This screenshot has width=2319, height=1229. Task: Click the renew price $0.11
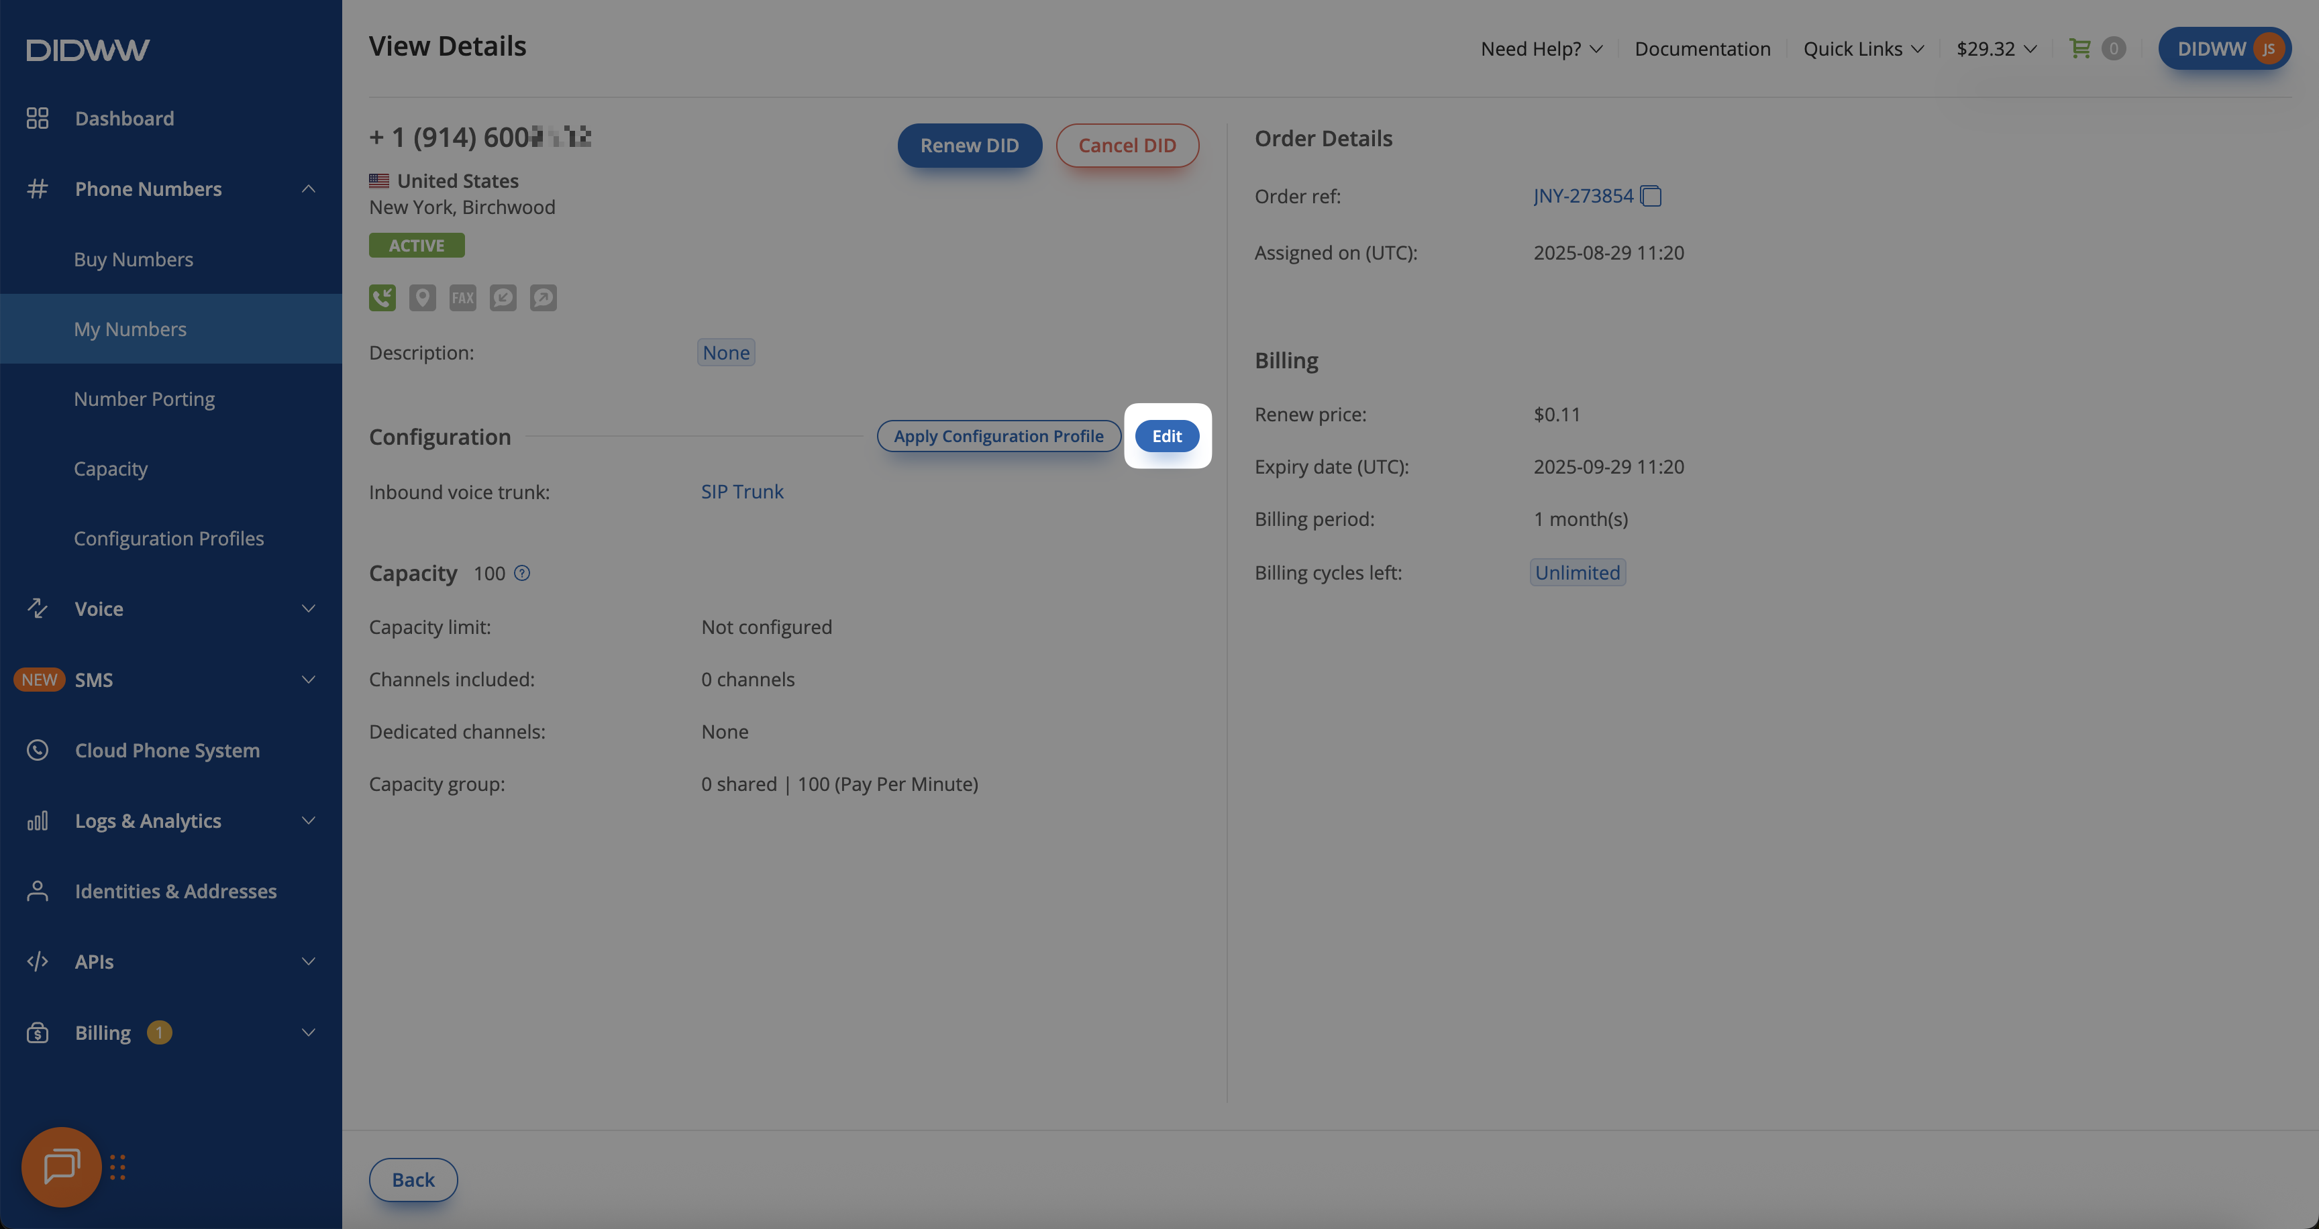tap(1557, 414)
